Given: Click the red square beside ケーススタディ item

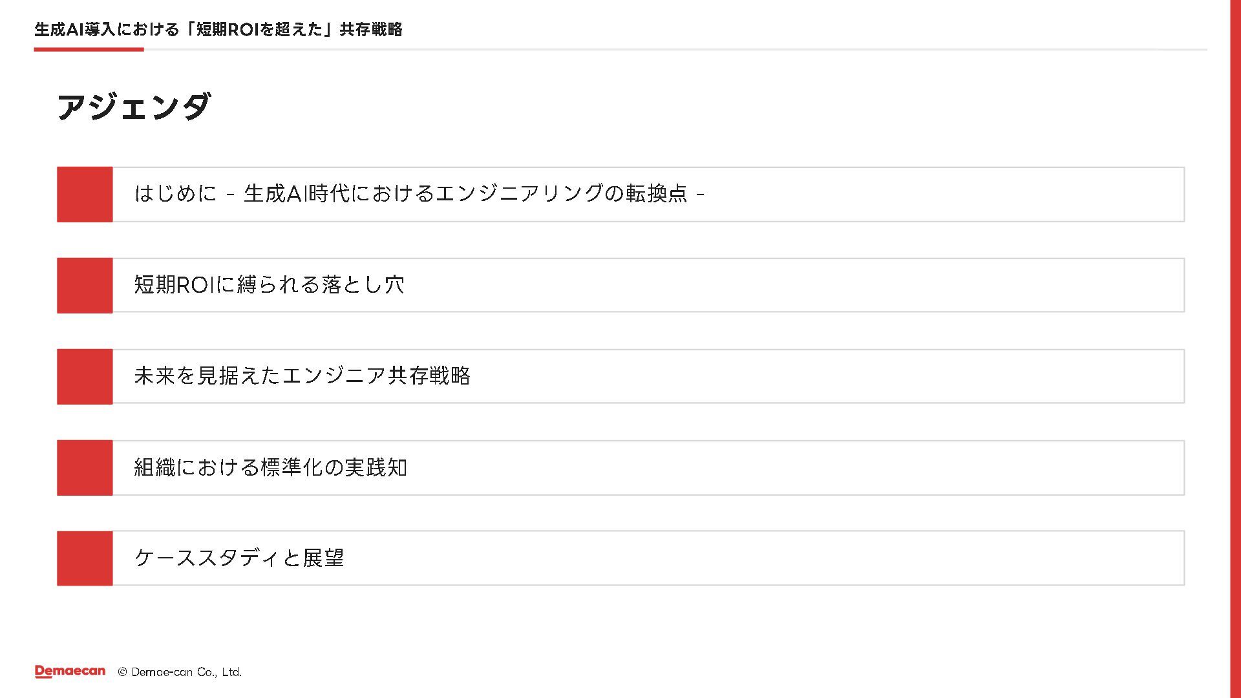Looking at the screenshot, I should coord(85,558).
